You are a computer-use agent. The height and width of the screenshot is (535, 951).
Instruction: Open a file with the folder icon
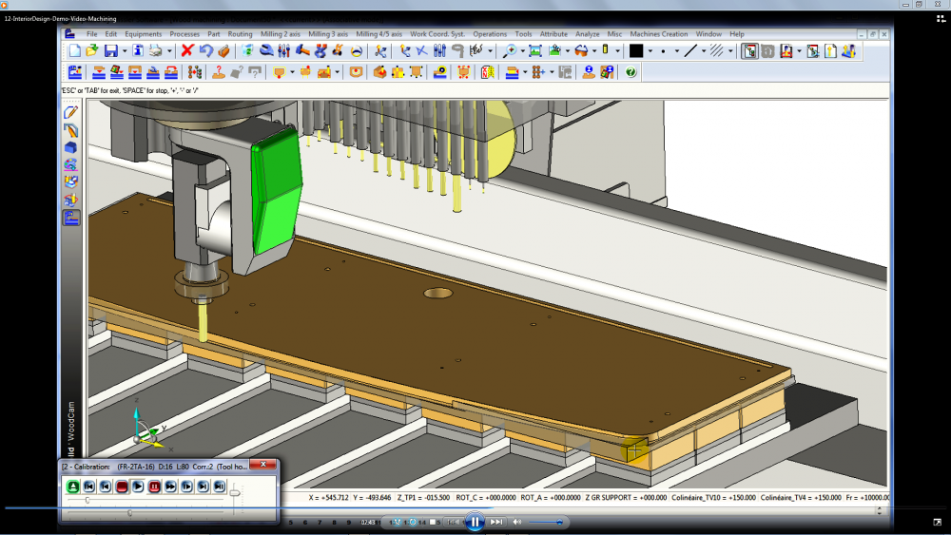tap(91, 51)
